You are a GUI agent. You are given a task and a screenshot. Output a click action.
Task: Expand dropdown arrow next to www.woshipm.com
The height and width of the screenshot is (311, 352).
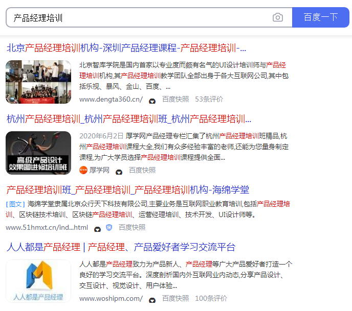[152, 300]
